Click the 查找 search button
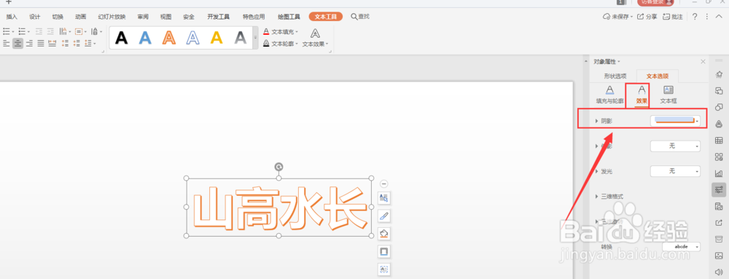Viewport: 729px width, 279px height. (360, 17)
